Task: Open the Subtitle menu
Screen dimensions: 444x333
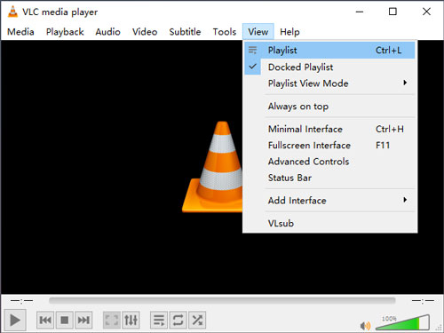Action: pos(185,32)
